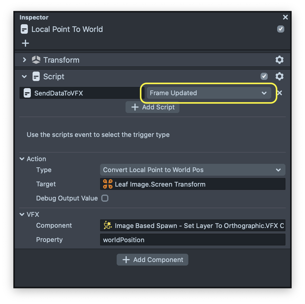Close the Inspector panel
Screen dimensions: 305x304
click(285, 17)
